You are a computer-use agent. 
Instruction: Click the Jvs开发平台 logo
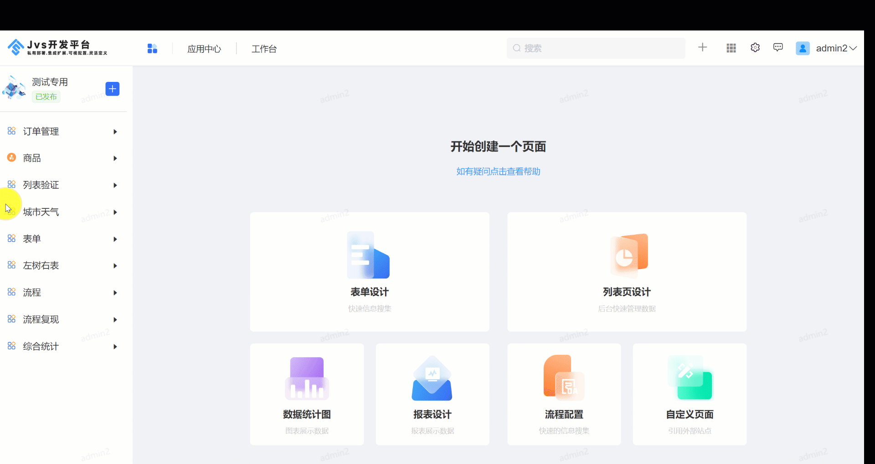(x=55, y=45)
